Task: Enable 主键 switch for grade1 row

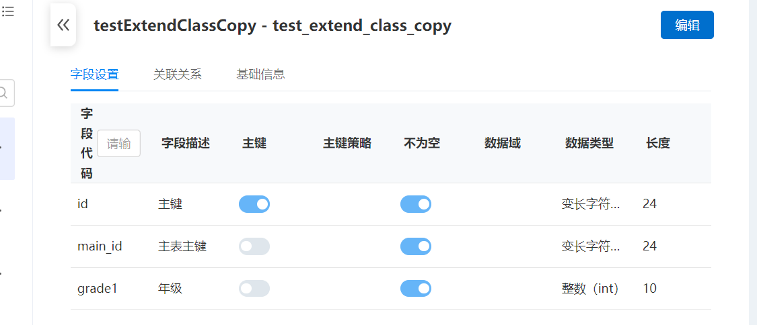Action: tap(254, 289)
